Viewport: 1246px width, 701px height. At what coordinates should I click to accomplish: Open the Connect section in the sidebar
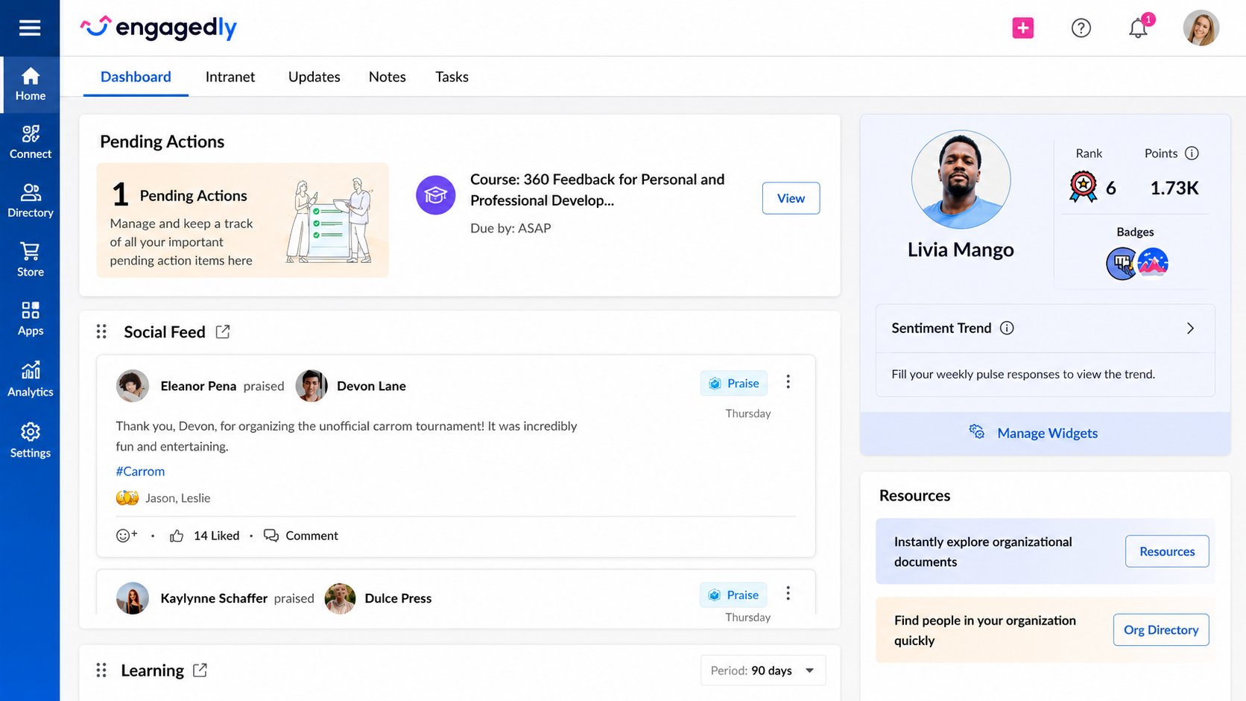(x=30, y=142)
